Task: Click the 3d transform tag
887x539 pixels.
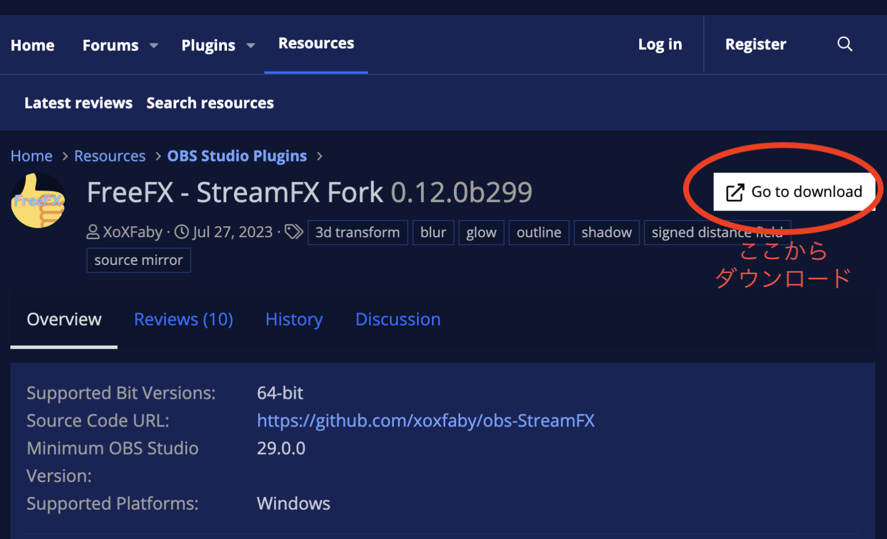Action: click(x=357, y=232)
